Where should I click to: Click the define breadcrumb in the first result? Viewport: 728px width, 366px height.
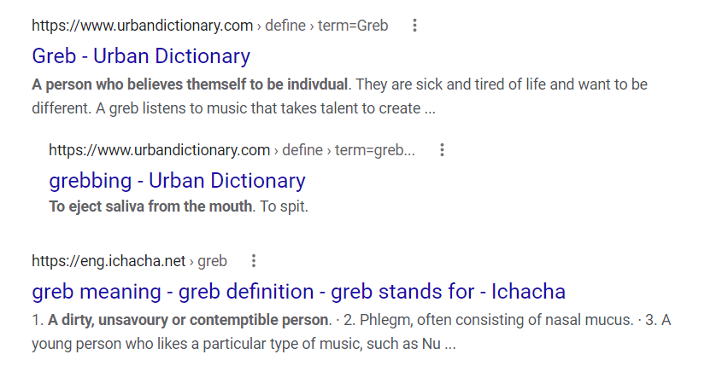(x=285, y=26)
